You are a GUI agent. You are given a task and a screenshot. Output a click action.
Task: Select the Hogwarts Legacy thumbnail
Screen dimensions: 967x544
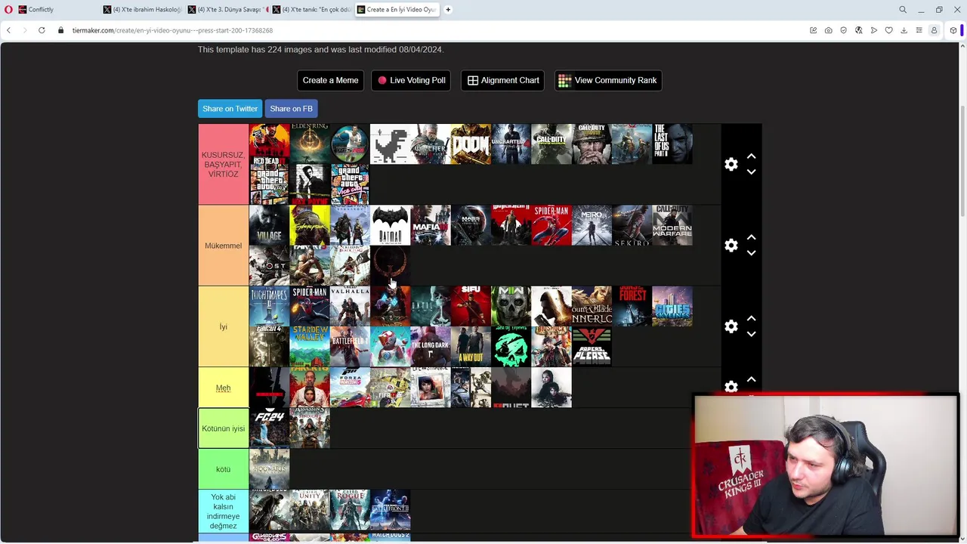pos(269,469)
